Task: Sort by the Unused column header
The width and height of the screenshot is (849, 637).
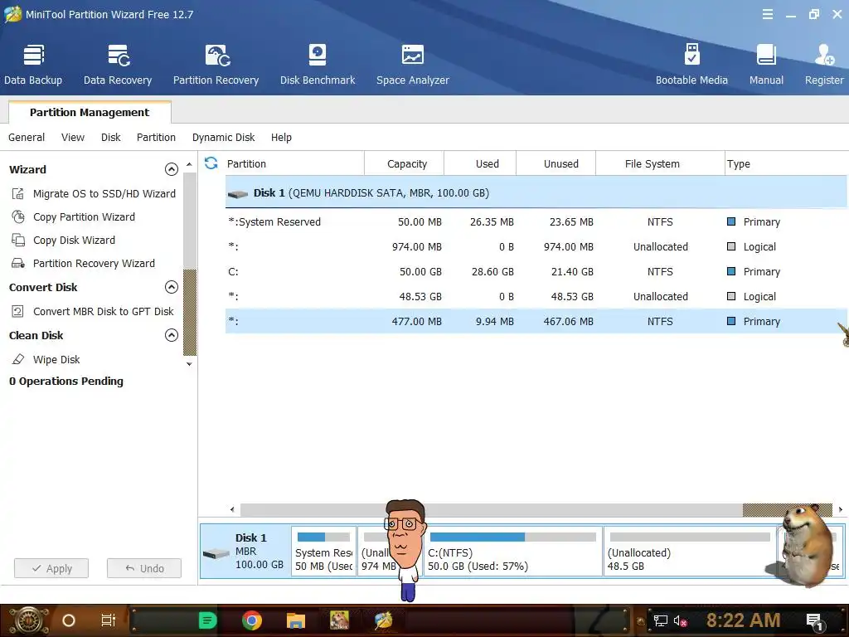Action: click(x=556, y=163)
